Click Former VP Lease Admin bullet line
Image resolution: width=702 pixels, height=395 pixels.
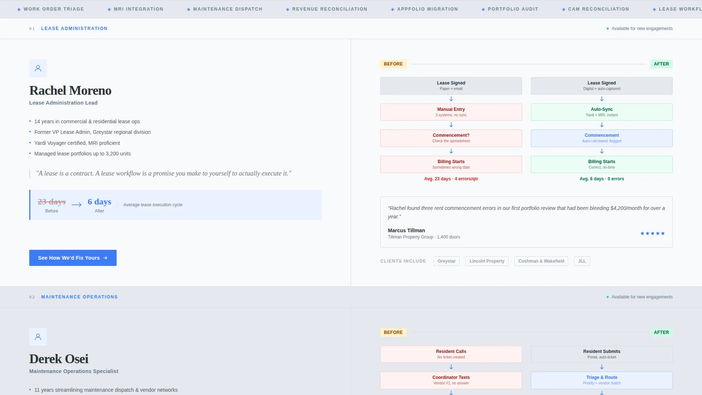pyautogui.click(x=93, y=132)
